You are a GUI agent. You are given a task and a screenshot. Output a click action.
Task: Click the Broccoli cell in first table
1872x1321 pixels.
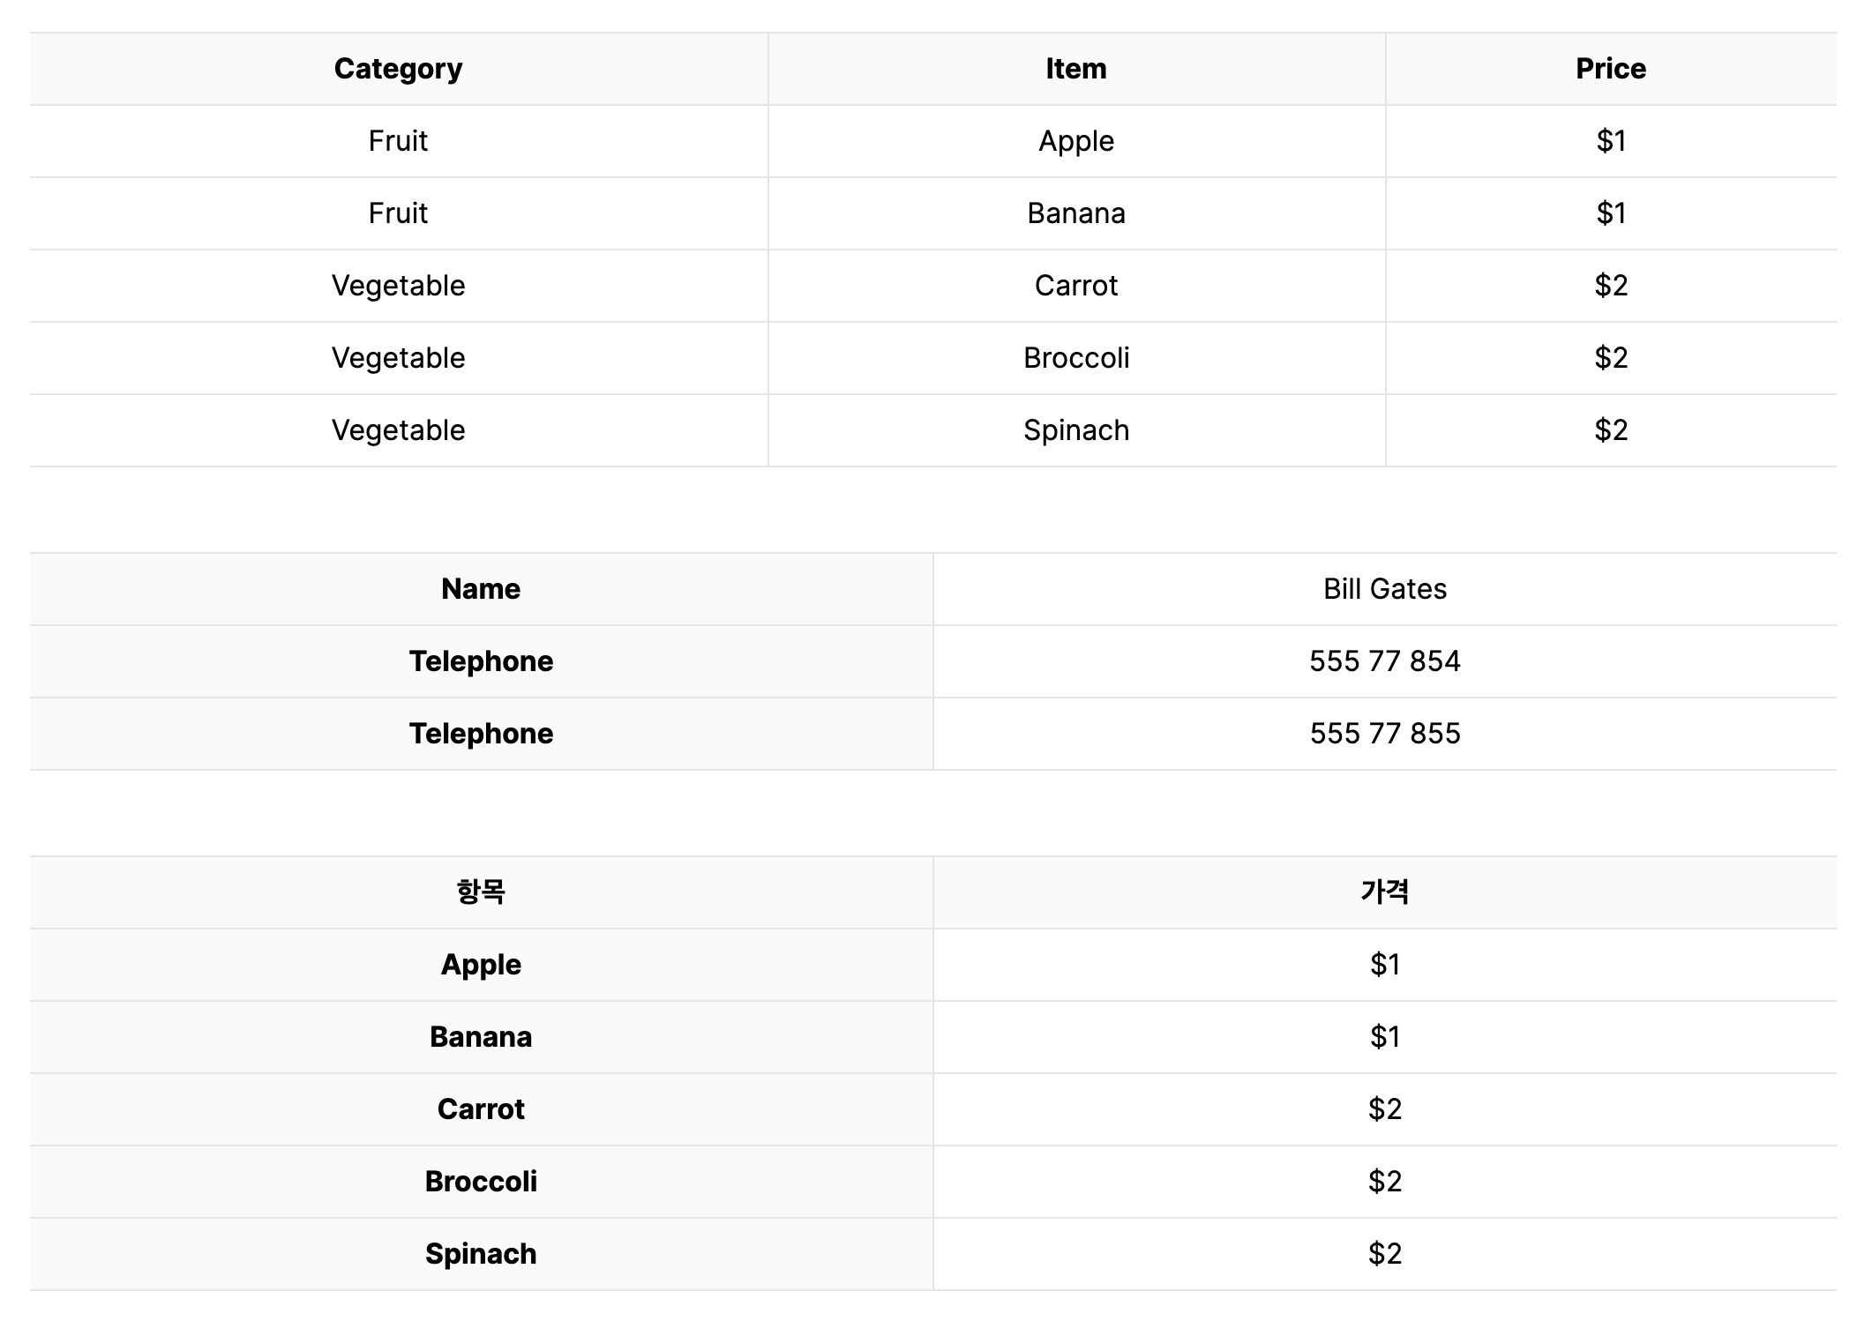[1076, 358]
